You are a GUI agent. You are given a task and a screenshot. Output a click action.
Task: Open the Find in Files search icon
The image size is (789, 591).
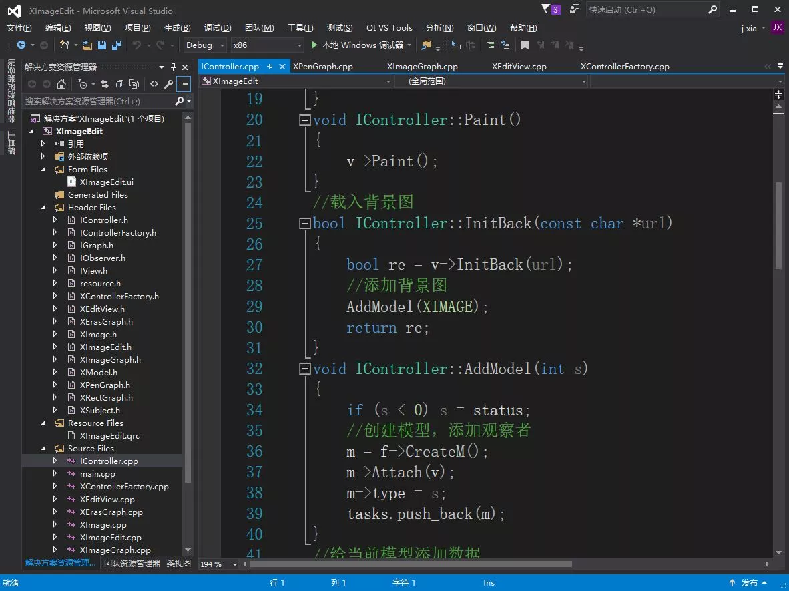[426, 45]
